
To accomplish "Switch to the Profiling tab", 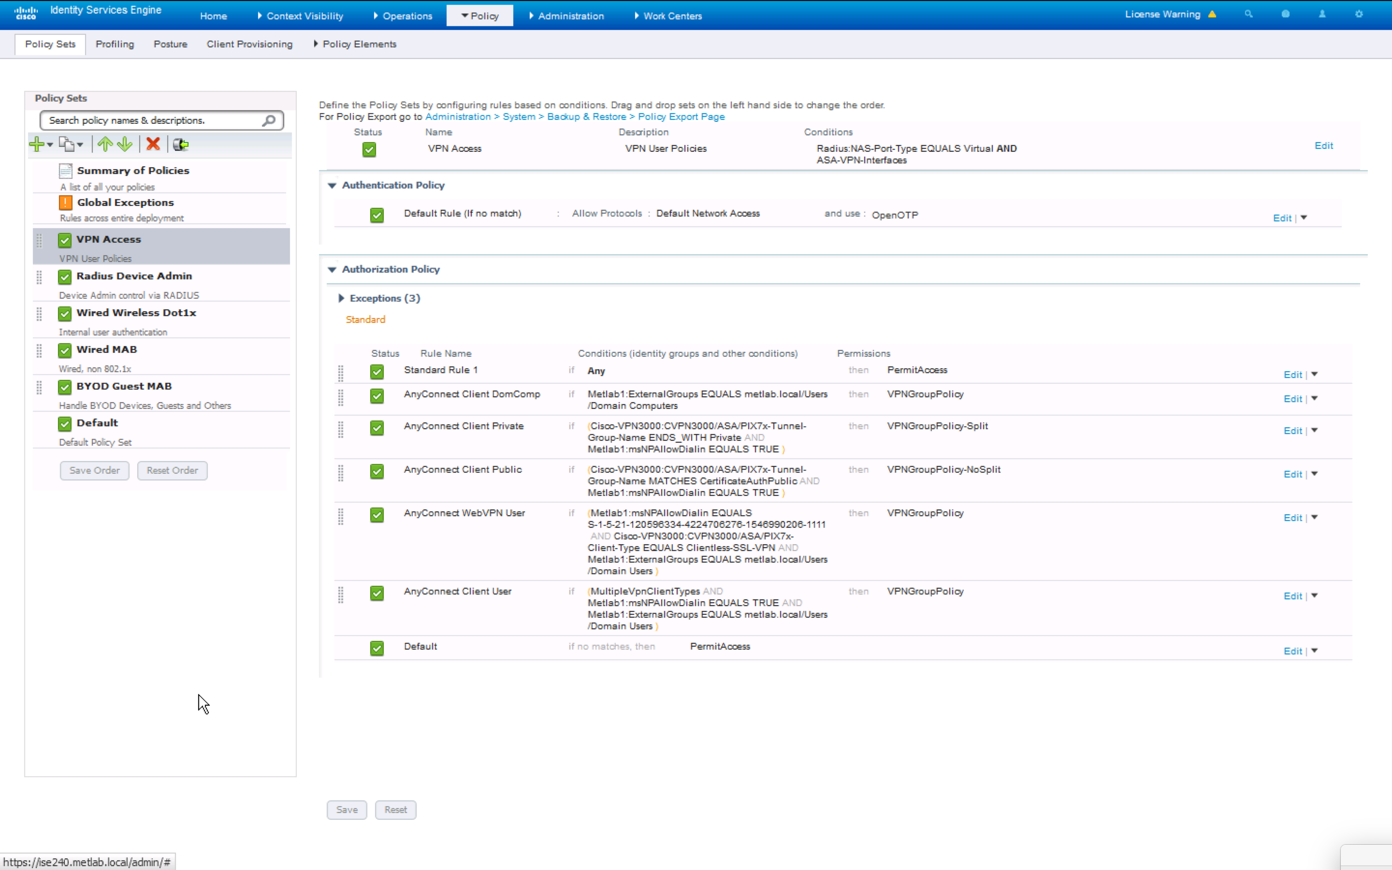I will click(115, 44).
